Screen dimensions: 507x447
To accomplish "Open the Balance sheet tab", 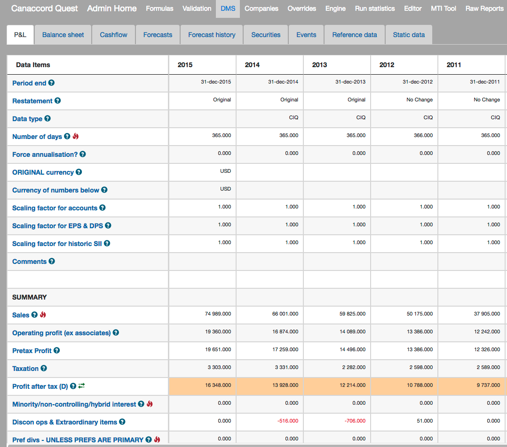I will (x=63, y=35).
